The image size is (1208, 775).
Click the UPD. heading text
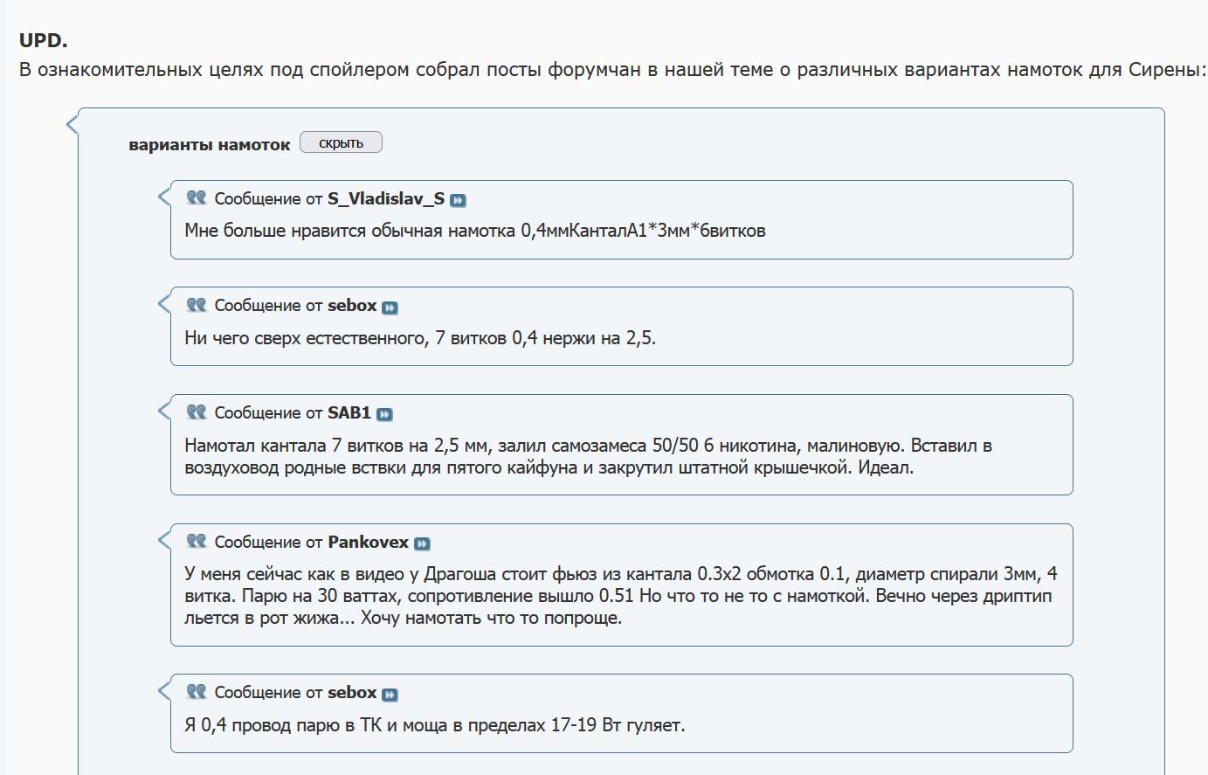click(43, 40)
